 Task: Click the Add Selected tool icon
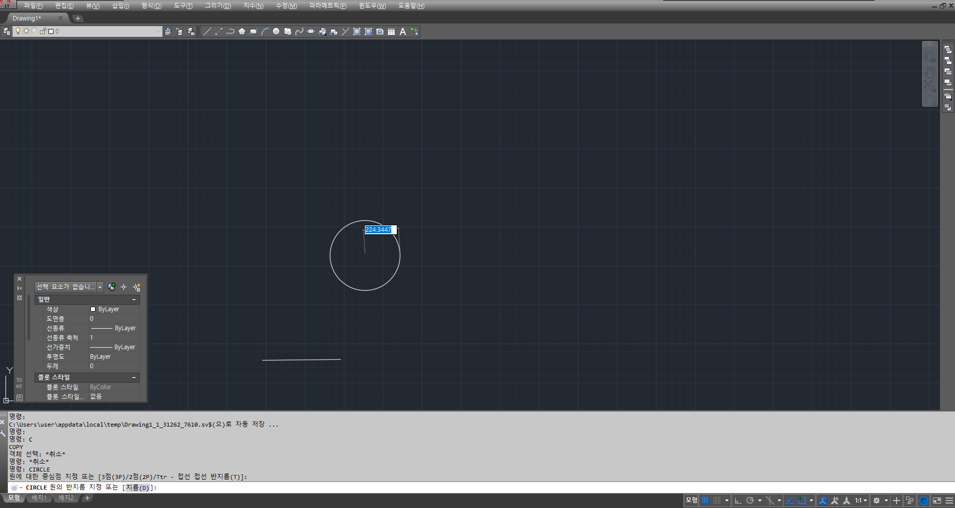414,31
